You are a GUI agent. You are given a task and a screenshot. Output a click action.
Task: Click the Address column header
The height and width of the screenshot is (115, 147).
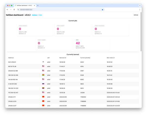pos(11,58)
